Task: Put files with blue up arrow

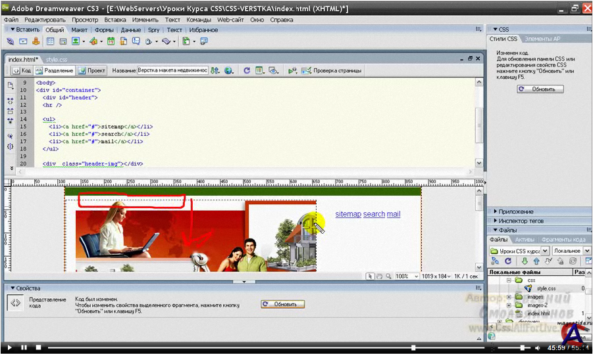Action: coord(536,261)
